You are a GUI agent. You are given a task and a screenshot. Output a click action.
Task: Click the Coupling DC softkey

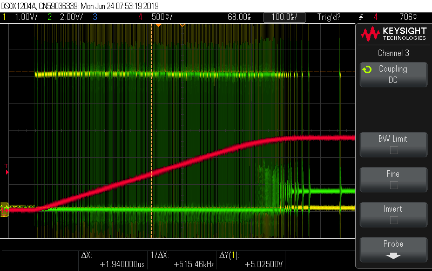[x=394, y=74]
